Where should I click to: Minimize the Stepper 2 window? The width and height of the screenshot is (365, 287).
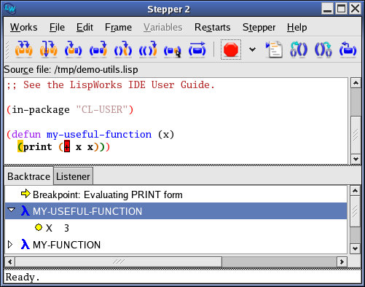pyautogui.click(x=327, y=9)
